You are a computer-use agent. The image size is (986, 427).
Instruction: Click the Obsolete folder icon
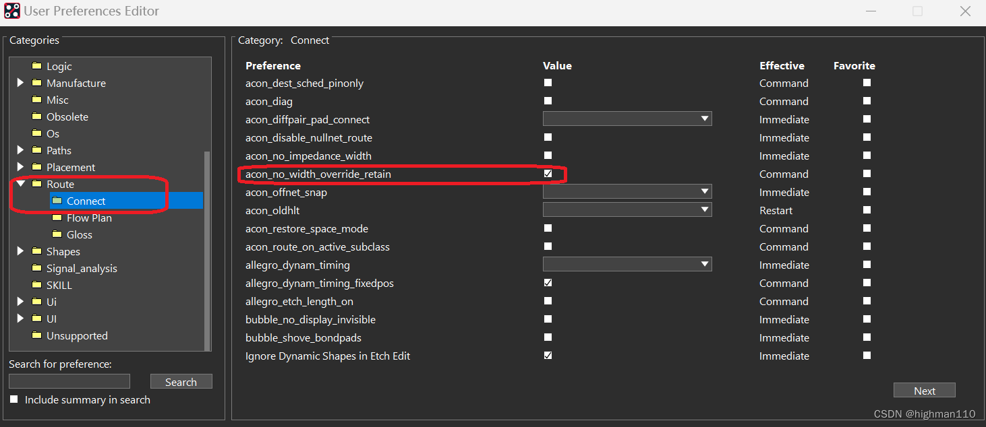(x=36, y=117)
